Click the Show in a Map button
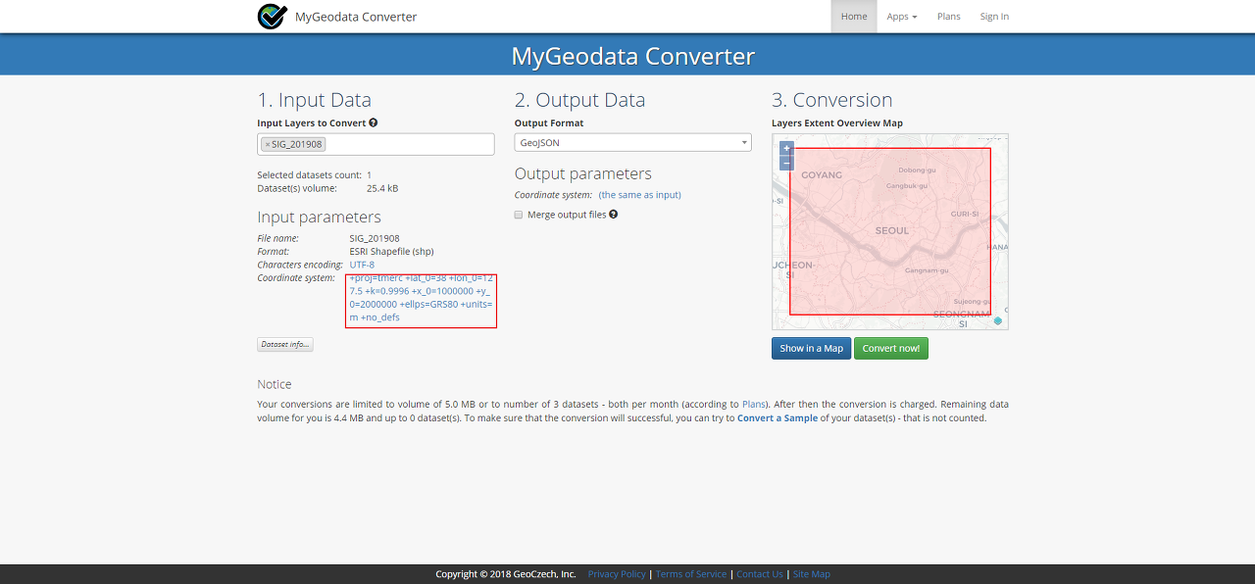1255x584 pixels. pyautogui.click(x=811, y=348)
